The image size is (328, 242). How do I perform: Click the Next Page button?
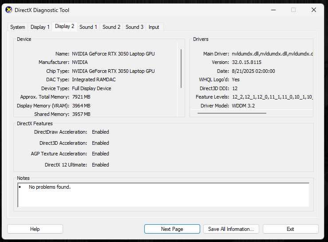[172, 229]
